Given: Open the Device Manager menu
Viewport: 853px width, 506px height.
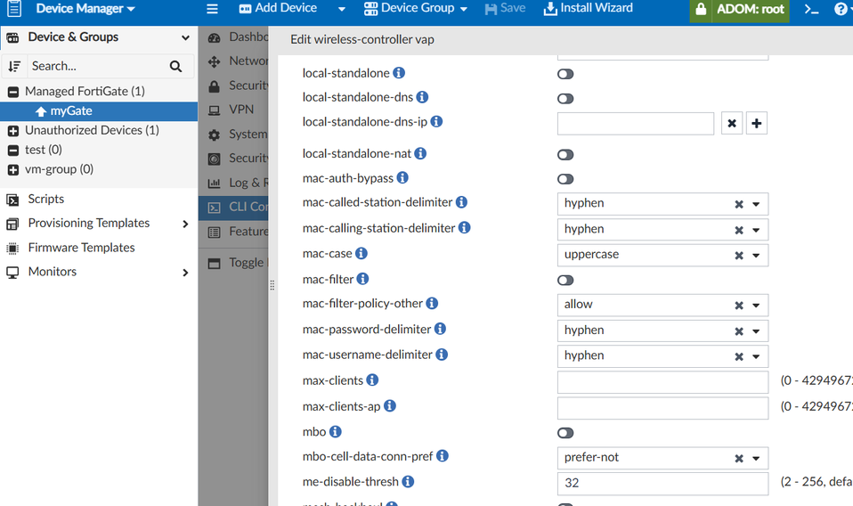Looking at the screenshot, I should (85, 9).
